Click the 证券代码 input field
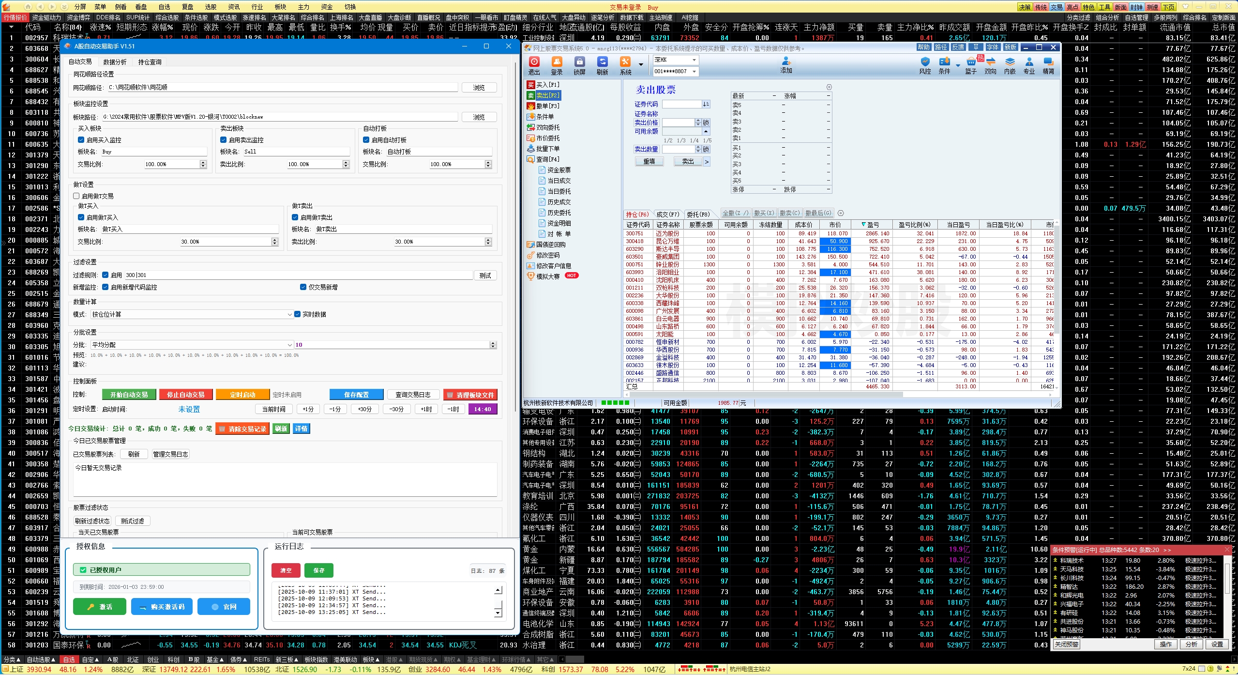The width and height of the screenshot is (1238, 675). pyautogui.click(x=681, y=104)
